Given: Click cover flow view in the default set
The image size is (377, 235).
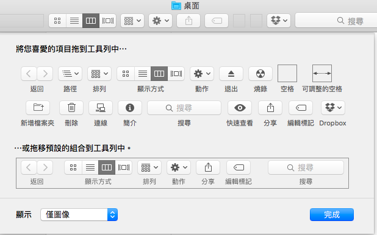Looking at the screenshot, I should (x=124, y=167).
